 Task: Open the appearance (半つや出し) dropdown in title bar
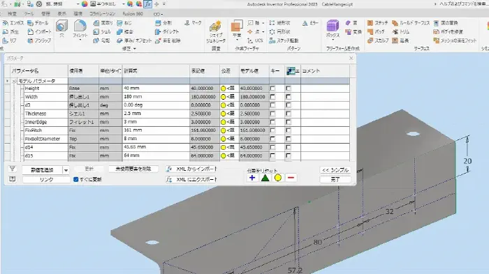coord(124,4)
